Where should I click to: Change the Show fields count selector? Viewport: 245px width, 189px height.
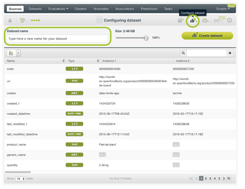pos(20,179)
